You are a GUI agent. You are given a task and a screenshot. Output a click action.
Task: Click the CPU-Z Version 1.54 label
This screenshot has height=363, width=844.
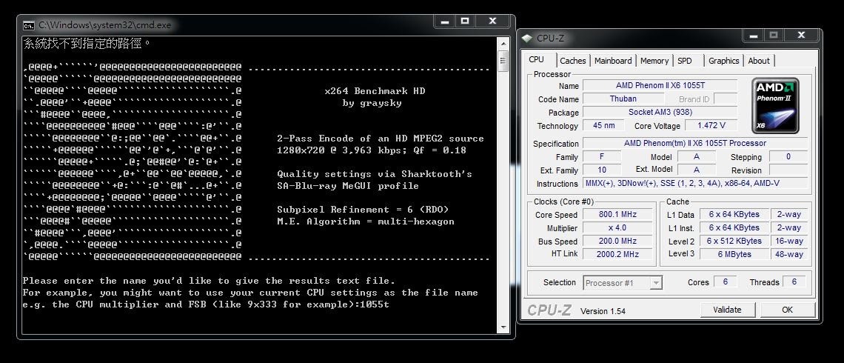tap(603, 311)
